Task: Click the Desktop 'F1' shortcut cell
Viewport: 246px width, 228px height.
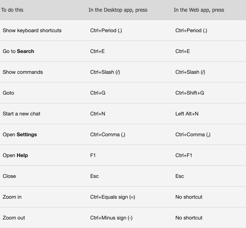Action: click(x=93, y=155)
